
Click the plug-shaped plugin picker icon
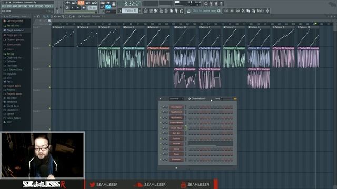point(176,10)
